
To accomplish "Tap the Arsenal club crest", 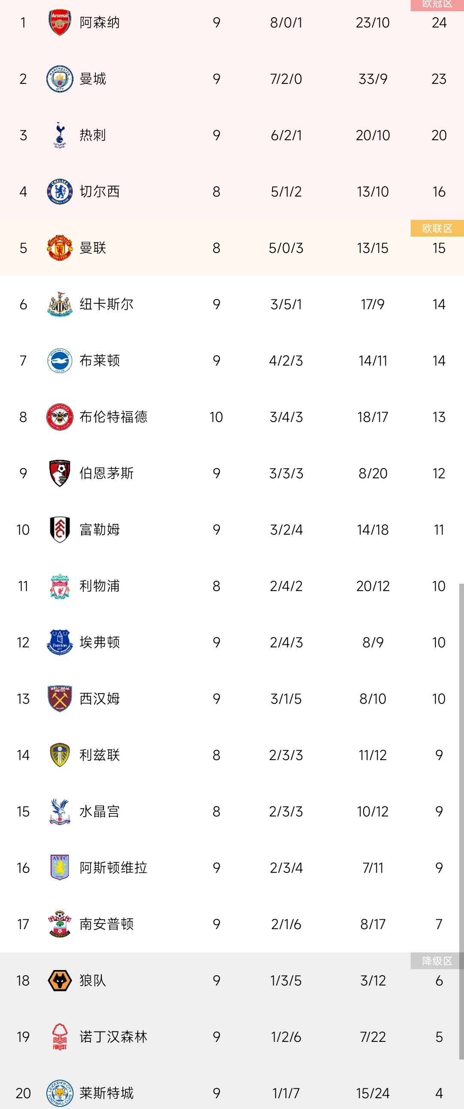I will (x=59, y=22).
